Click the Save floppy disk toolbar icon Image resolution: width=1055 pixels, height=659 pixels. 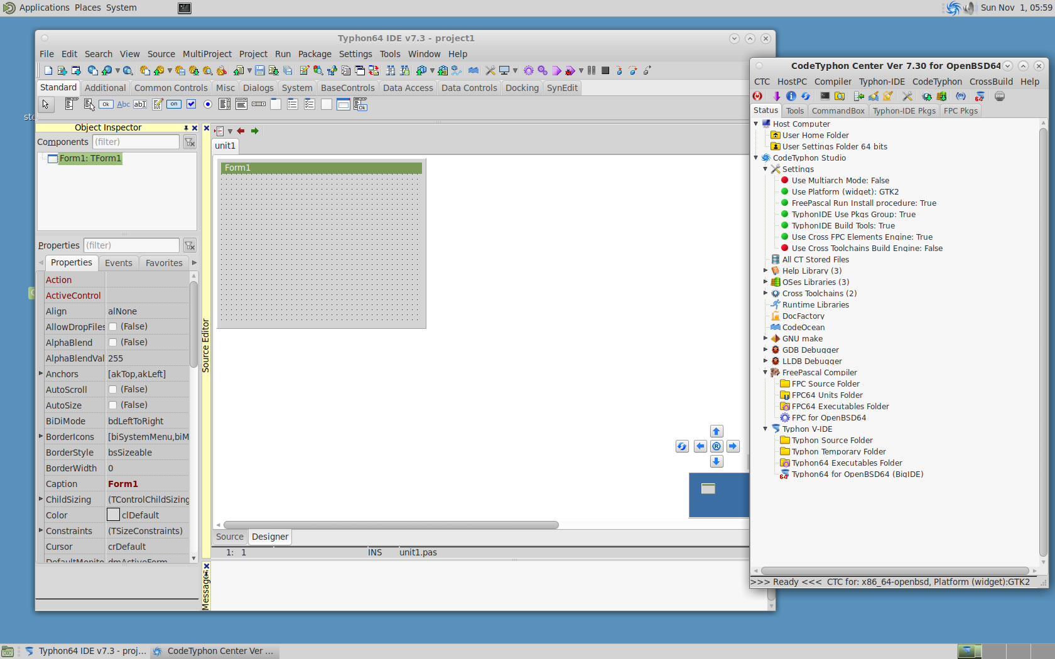[259, 70]
